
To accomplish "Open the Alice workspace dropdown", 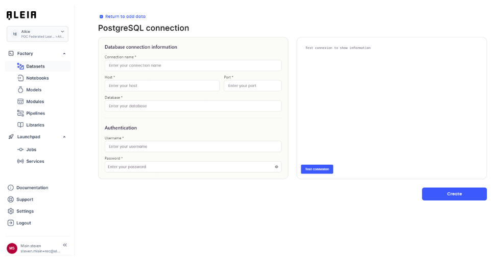I will (x=37, y=34).
